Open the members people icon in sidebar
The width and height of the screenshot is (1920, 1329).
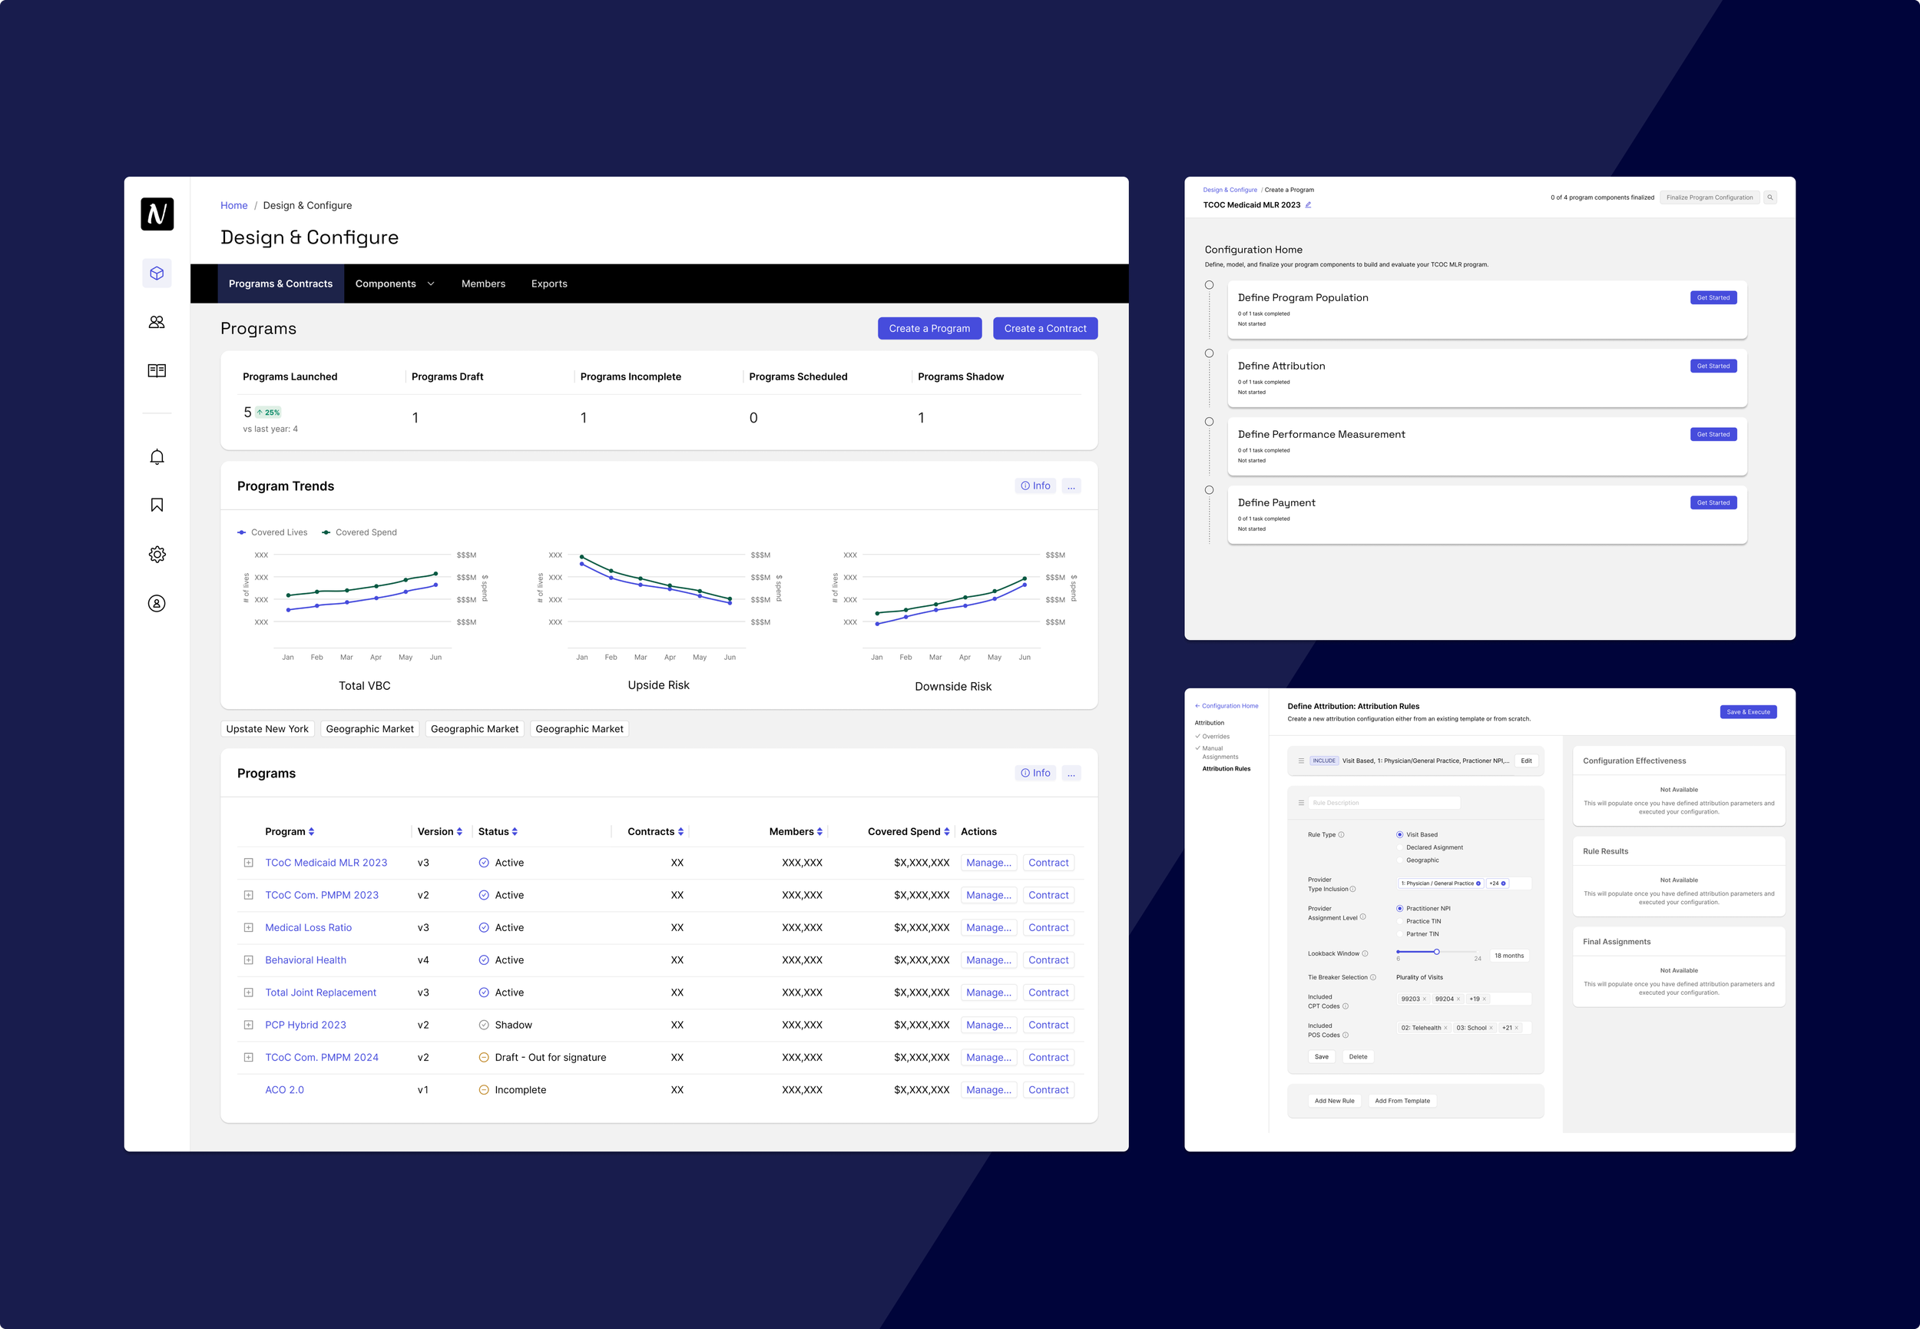point(157,322)
